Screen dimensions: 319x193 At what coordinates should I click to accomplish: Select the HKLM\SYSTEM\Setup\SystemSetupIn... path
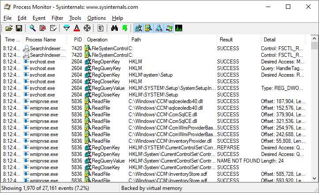tap(172, 88)
